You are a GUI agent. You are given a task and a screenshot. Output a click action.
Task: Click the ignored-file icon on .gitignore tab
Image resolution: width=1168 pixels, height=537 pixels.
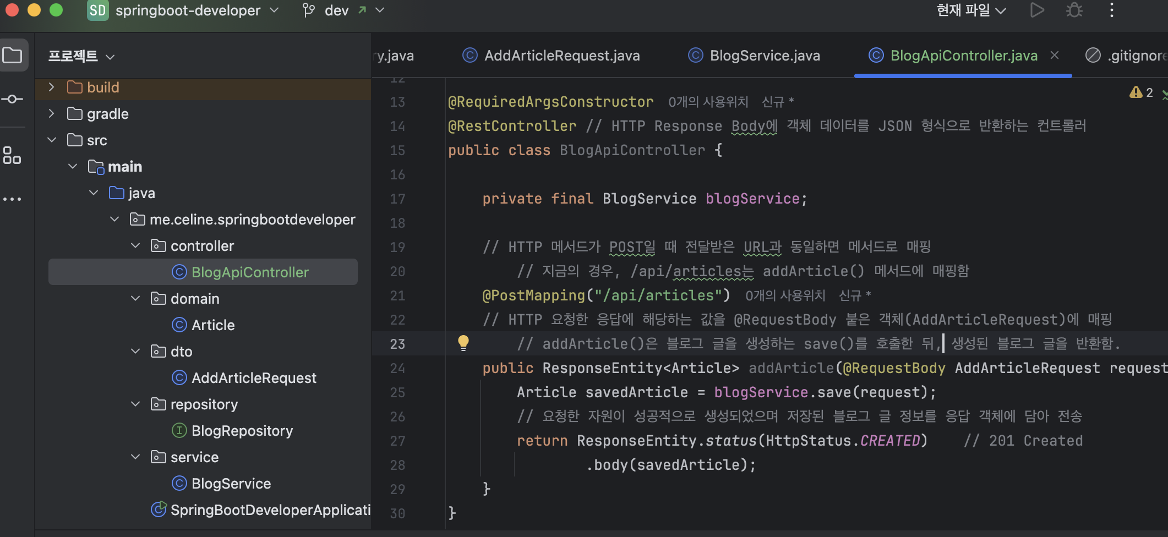pyautogui.click(x=1093, y=55)
